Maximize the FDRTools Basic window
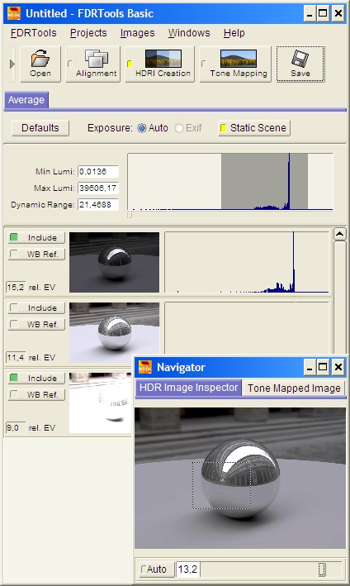The height and width of the screenshot is (586, 350). pos(323,14)
